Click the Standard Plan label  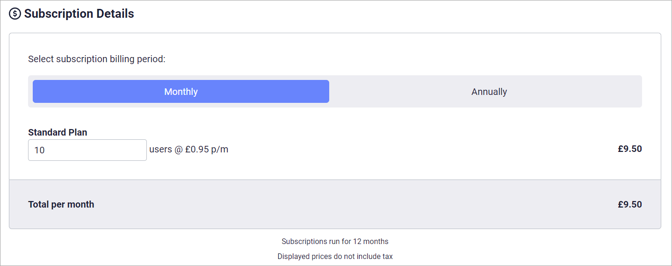click(58, 132)
